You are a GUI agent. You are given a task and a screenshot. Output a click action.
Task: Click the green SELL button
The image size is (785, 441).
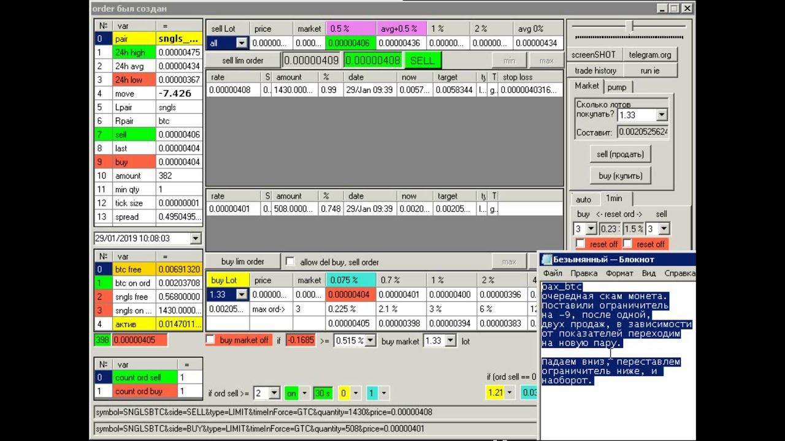pos(422,61)
